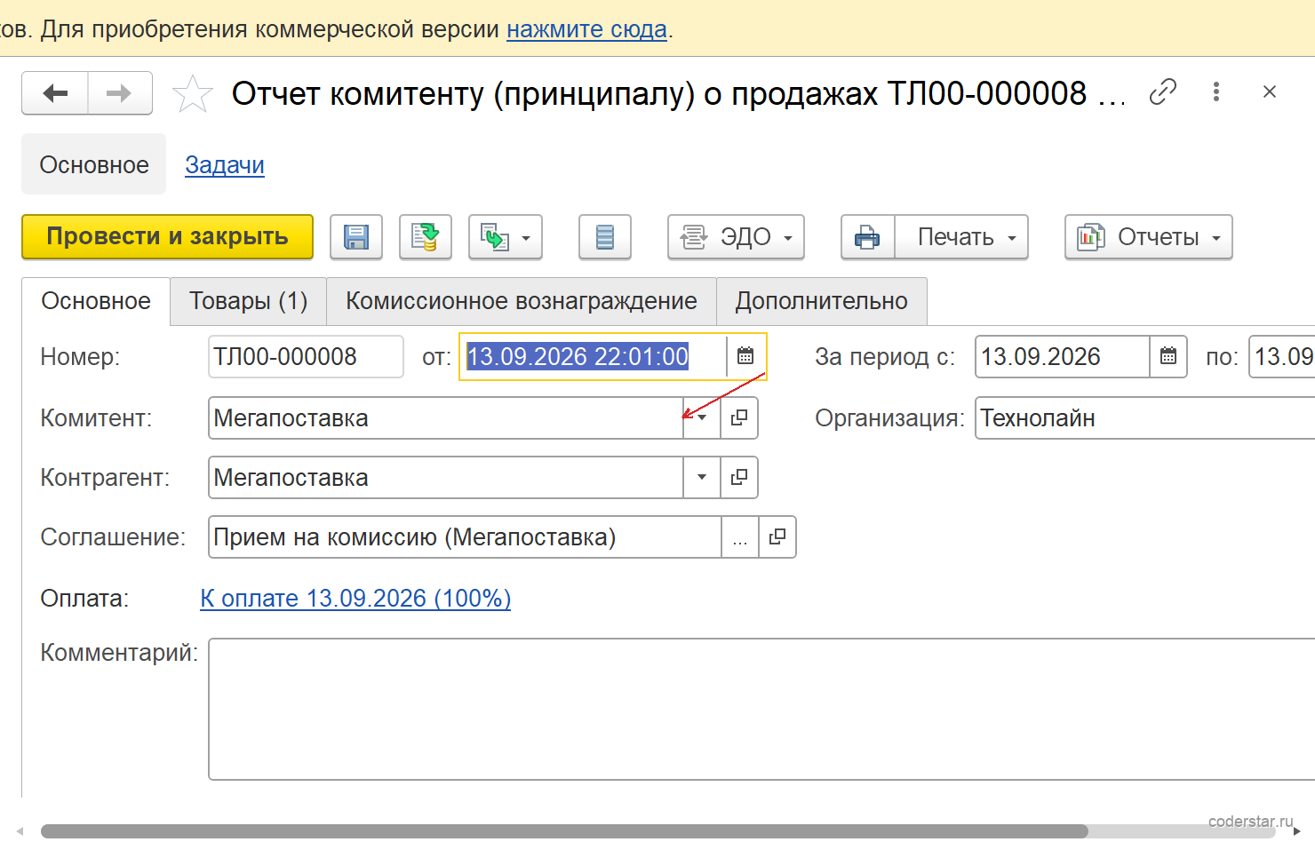Open the К оплате 13.09.2026 (100%) link
Screen dimensions: 1315x842
tap(355, 598)
